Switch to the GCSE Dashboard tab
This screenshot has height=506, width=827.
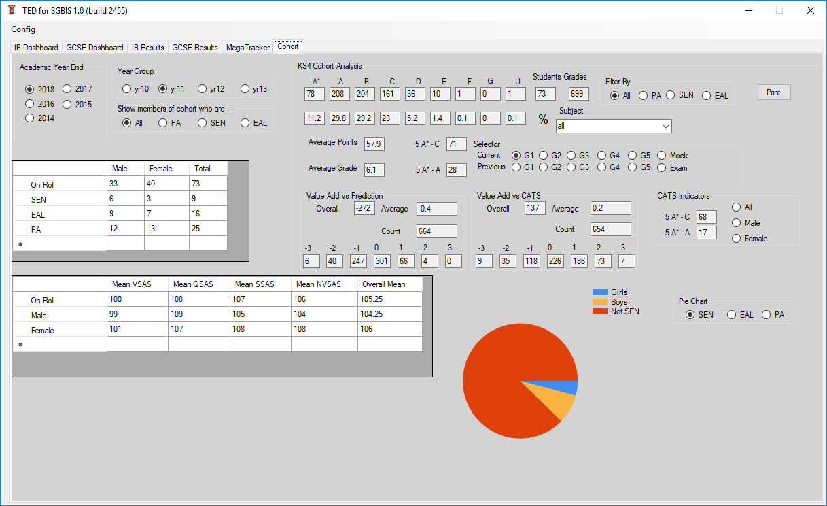(x=94, y=48)
